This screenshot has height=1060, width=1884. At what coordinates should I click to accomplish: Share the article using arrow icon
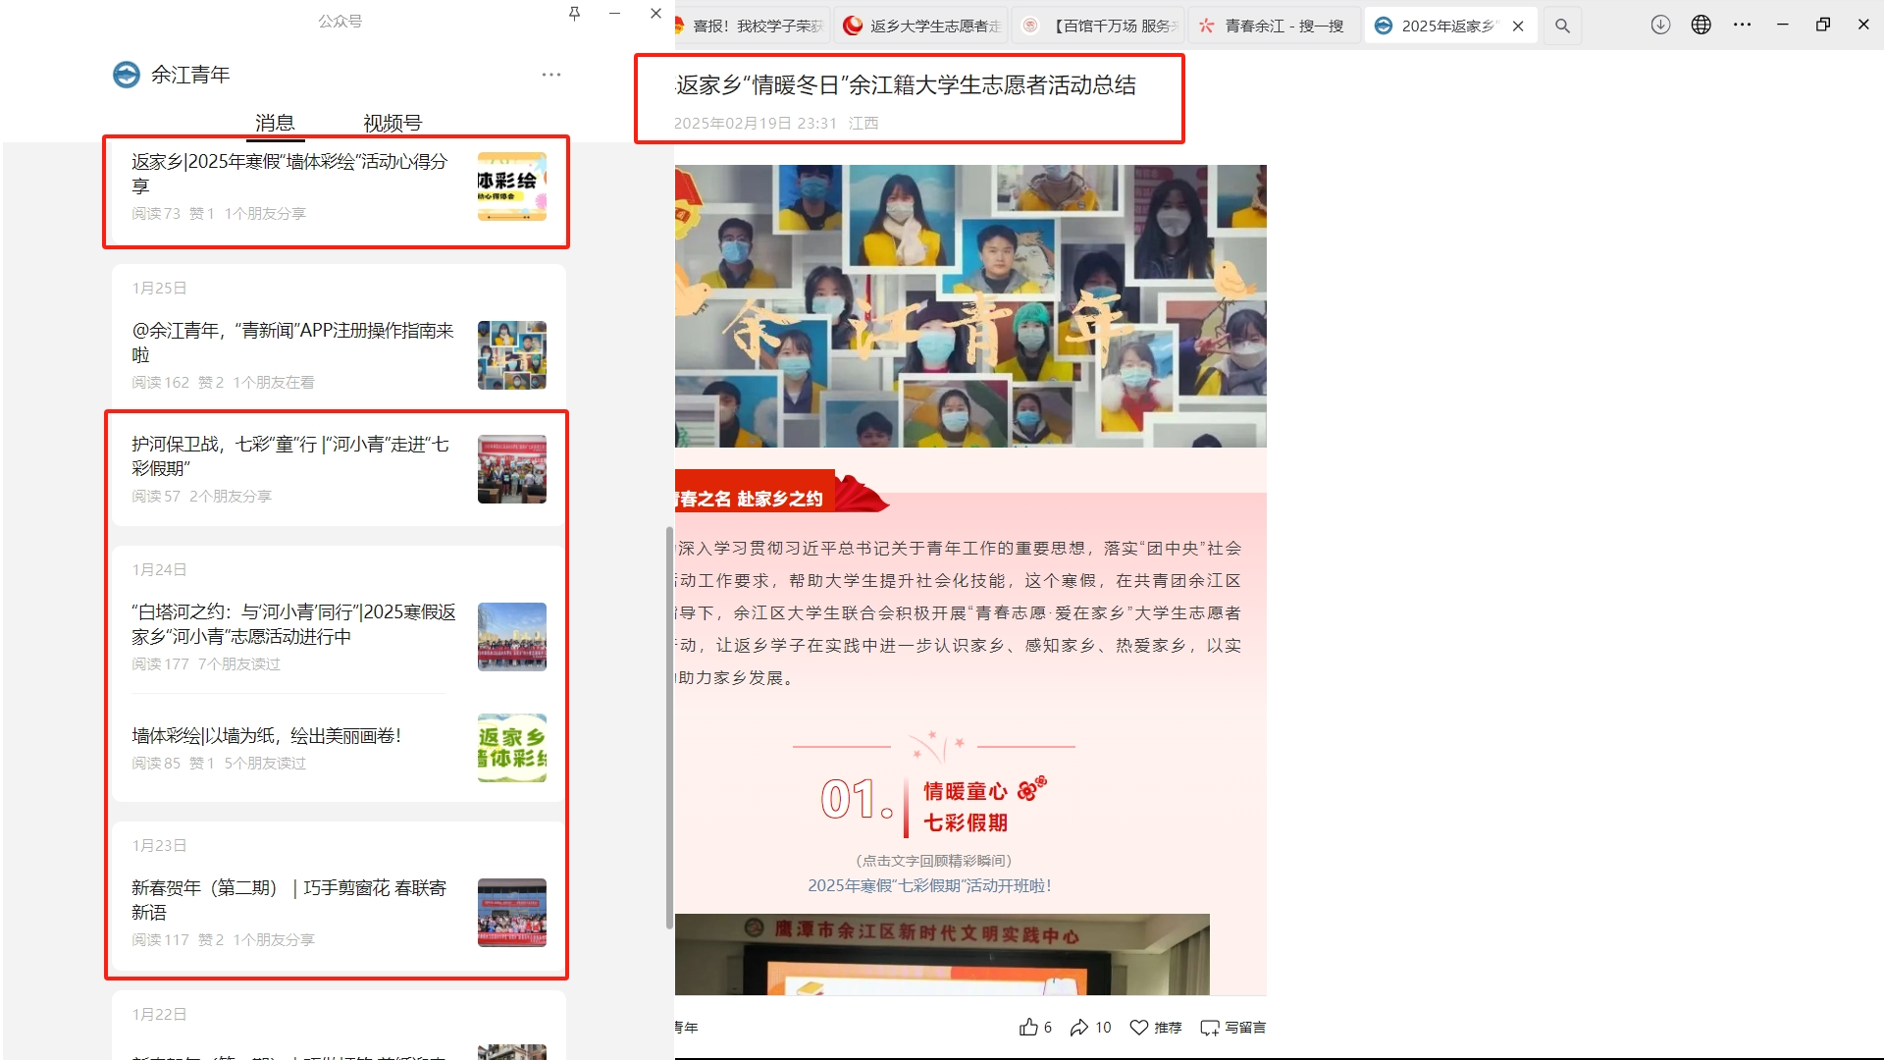coord(1079,1027)
